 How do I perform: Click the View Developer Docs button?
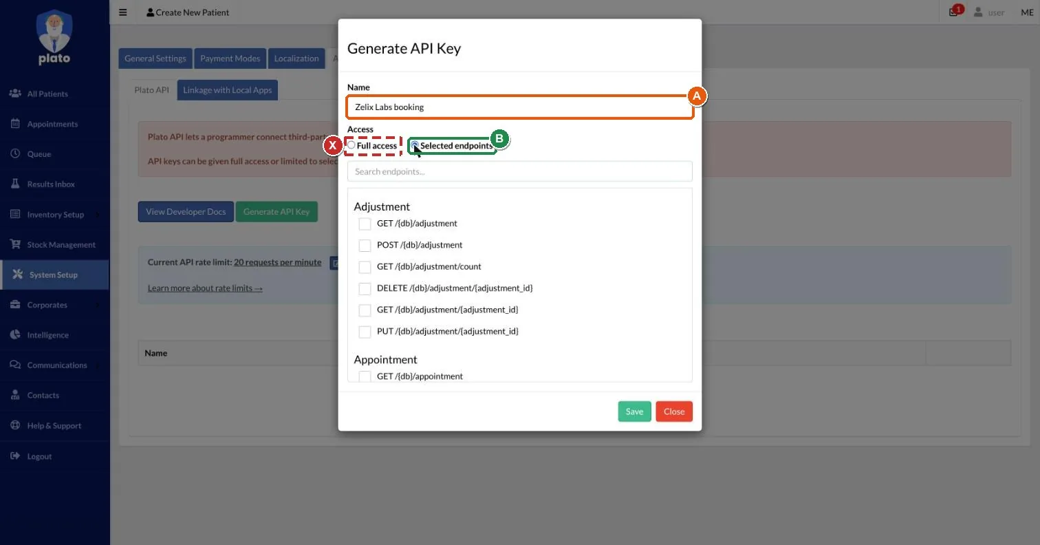tap(186, 211)
